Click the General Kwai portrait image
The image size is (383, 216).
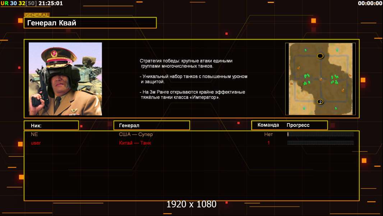[65, 79]
